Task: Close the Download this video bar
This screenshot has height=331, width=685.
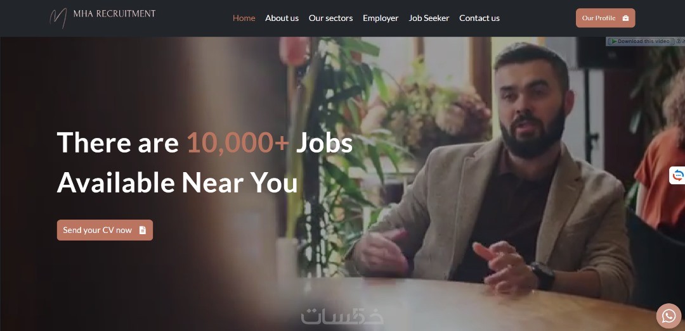Action: tap(683, 41)
